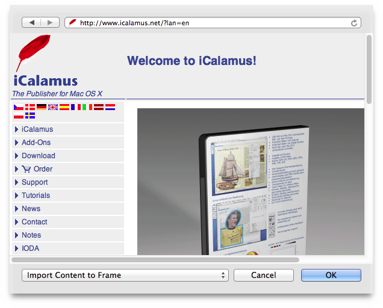Expand the IODA menu triangle
Screen dimensions: 383x308
click(x=16, y=248)
